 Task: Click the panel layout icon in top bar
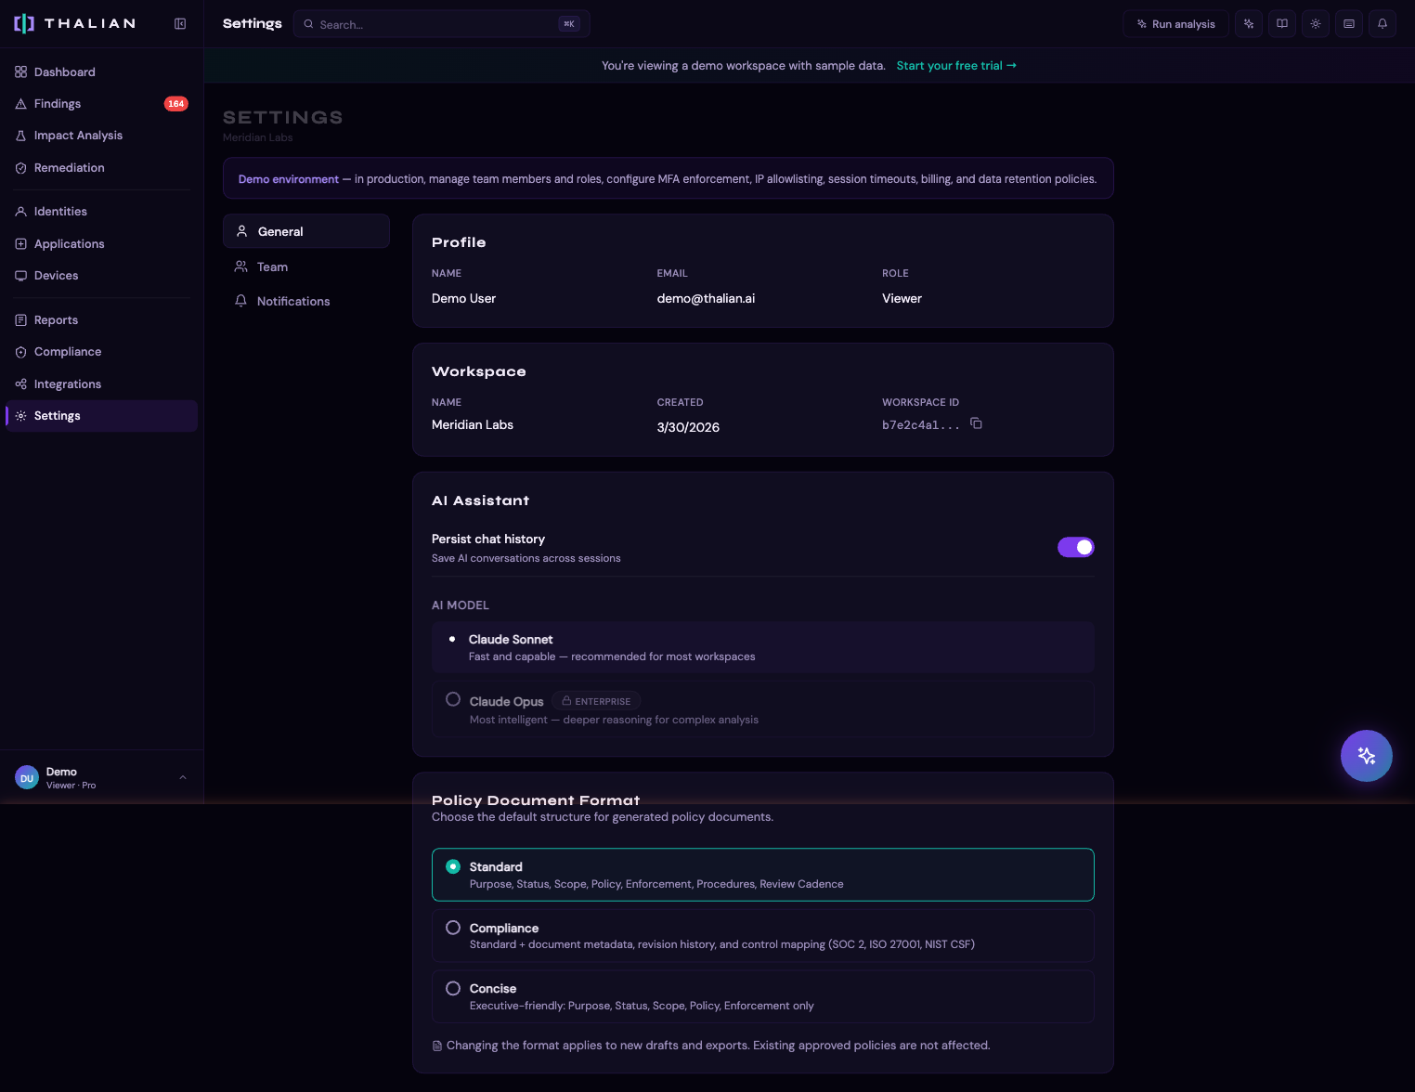pos(1349,24)
